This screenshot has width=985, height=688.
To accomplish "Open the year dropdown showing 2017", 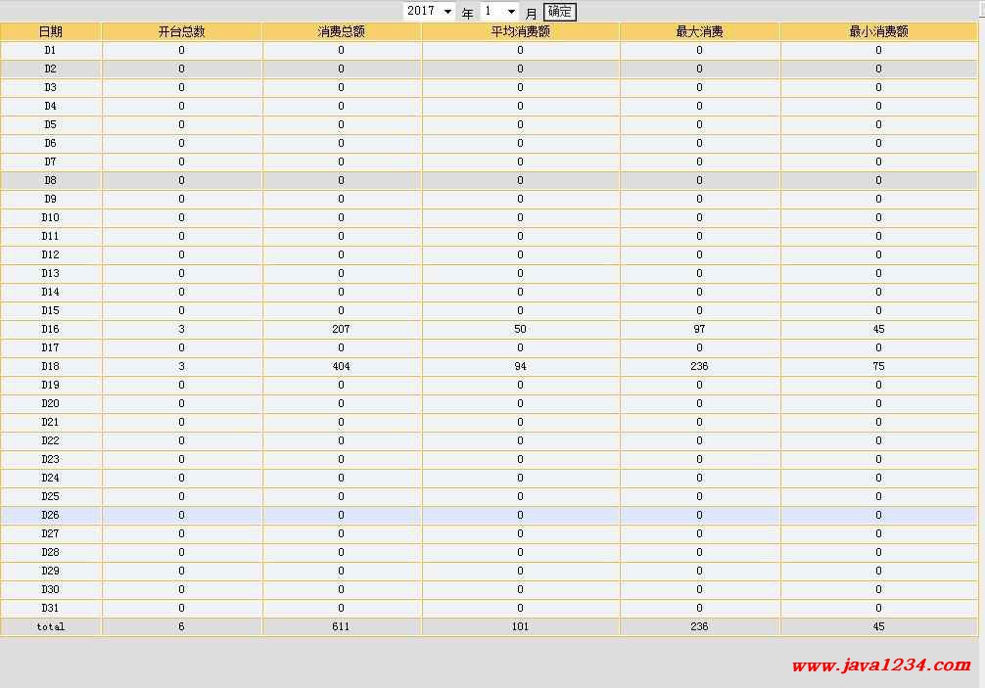I will tap(430, 12).
